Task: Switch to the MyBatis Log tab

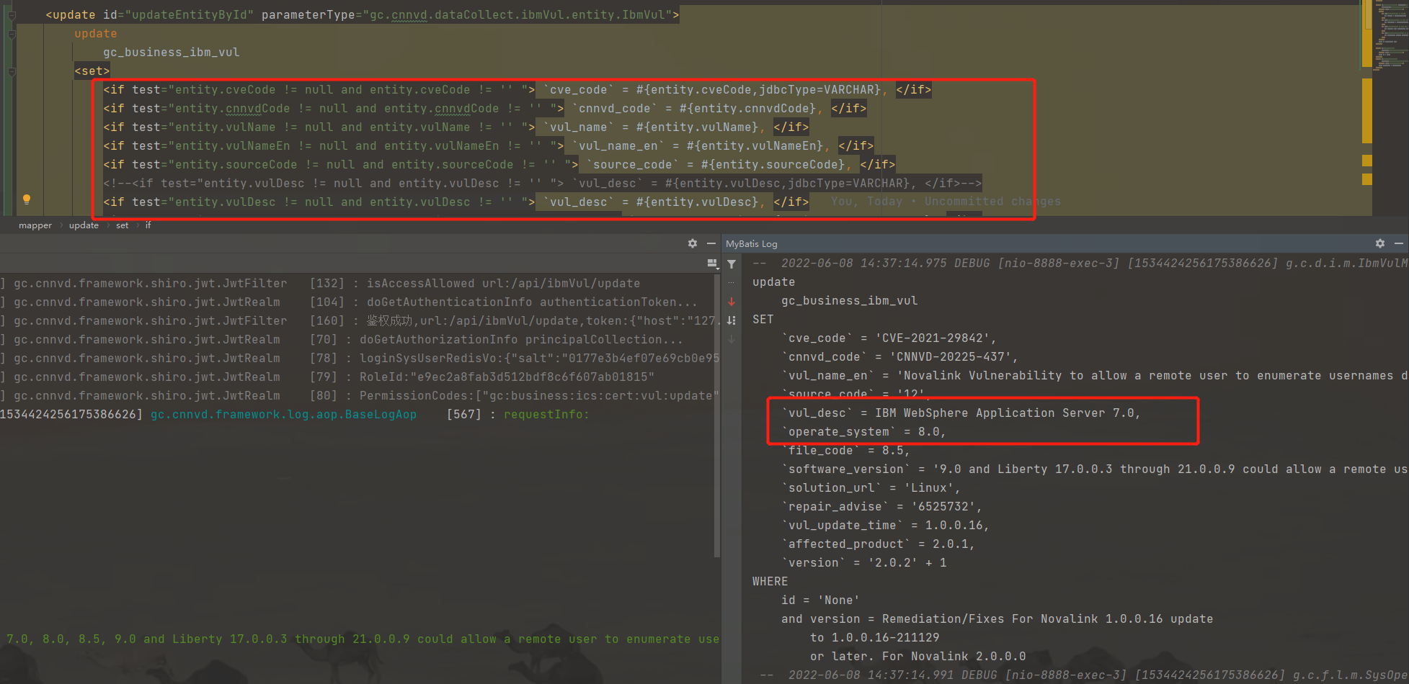Action: pos(751,244)
